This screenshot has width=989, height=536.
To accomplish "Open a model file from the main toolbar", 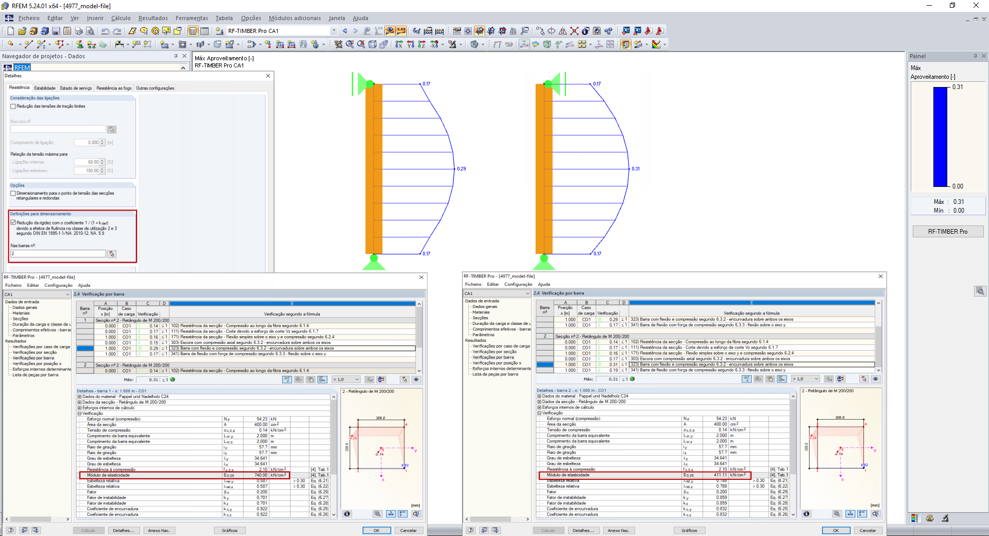I will click(23, 31).
